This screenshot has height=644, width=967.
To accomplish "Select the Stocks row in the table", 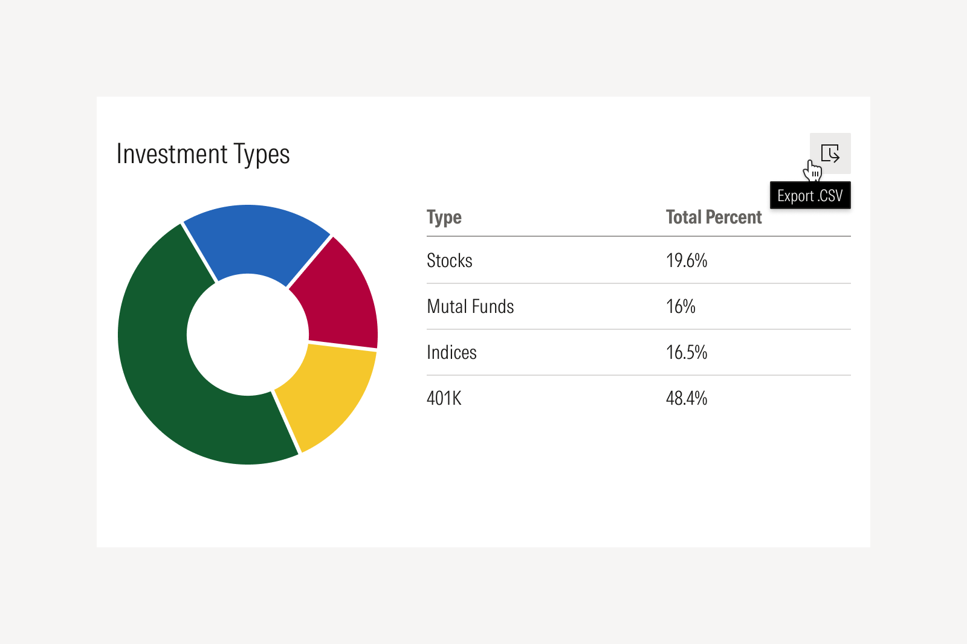I will click(x=450, y=260).
